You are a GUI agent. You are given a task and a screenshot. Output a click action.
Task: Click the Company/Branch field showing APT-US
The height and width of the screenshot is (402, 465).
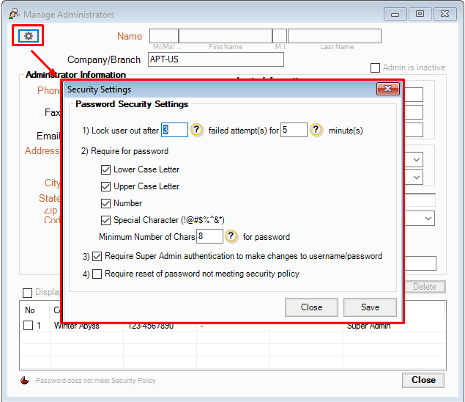coord(215,59)
